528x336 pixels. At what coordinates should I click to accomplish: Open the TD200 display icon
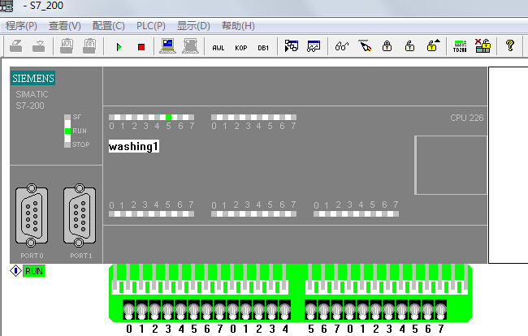coord(460,46)
